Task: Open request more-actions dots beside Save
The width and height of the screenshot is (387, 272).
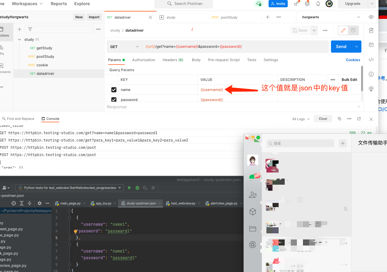Action: point(325,30)
